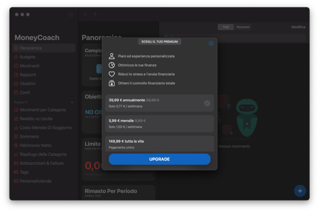Screen dimensions: 319x212
Task: Open Riepilogo della Categoria report label
Action: (x=43, y=154)
